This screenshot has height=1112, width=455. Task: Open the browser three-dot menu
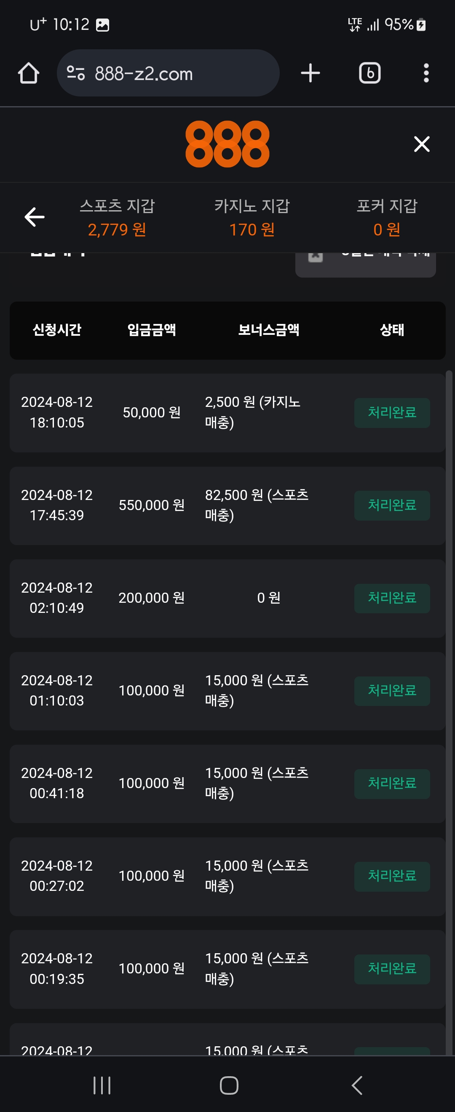[x=426, y=73]
